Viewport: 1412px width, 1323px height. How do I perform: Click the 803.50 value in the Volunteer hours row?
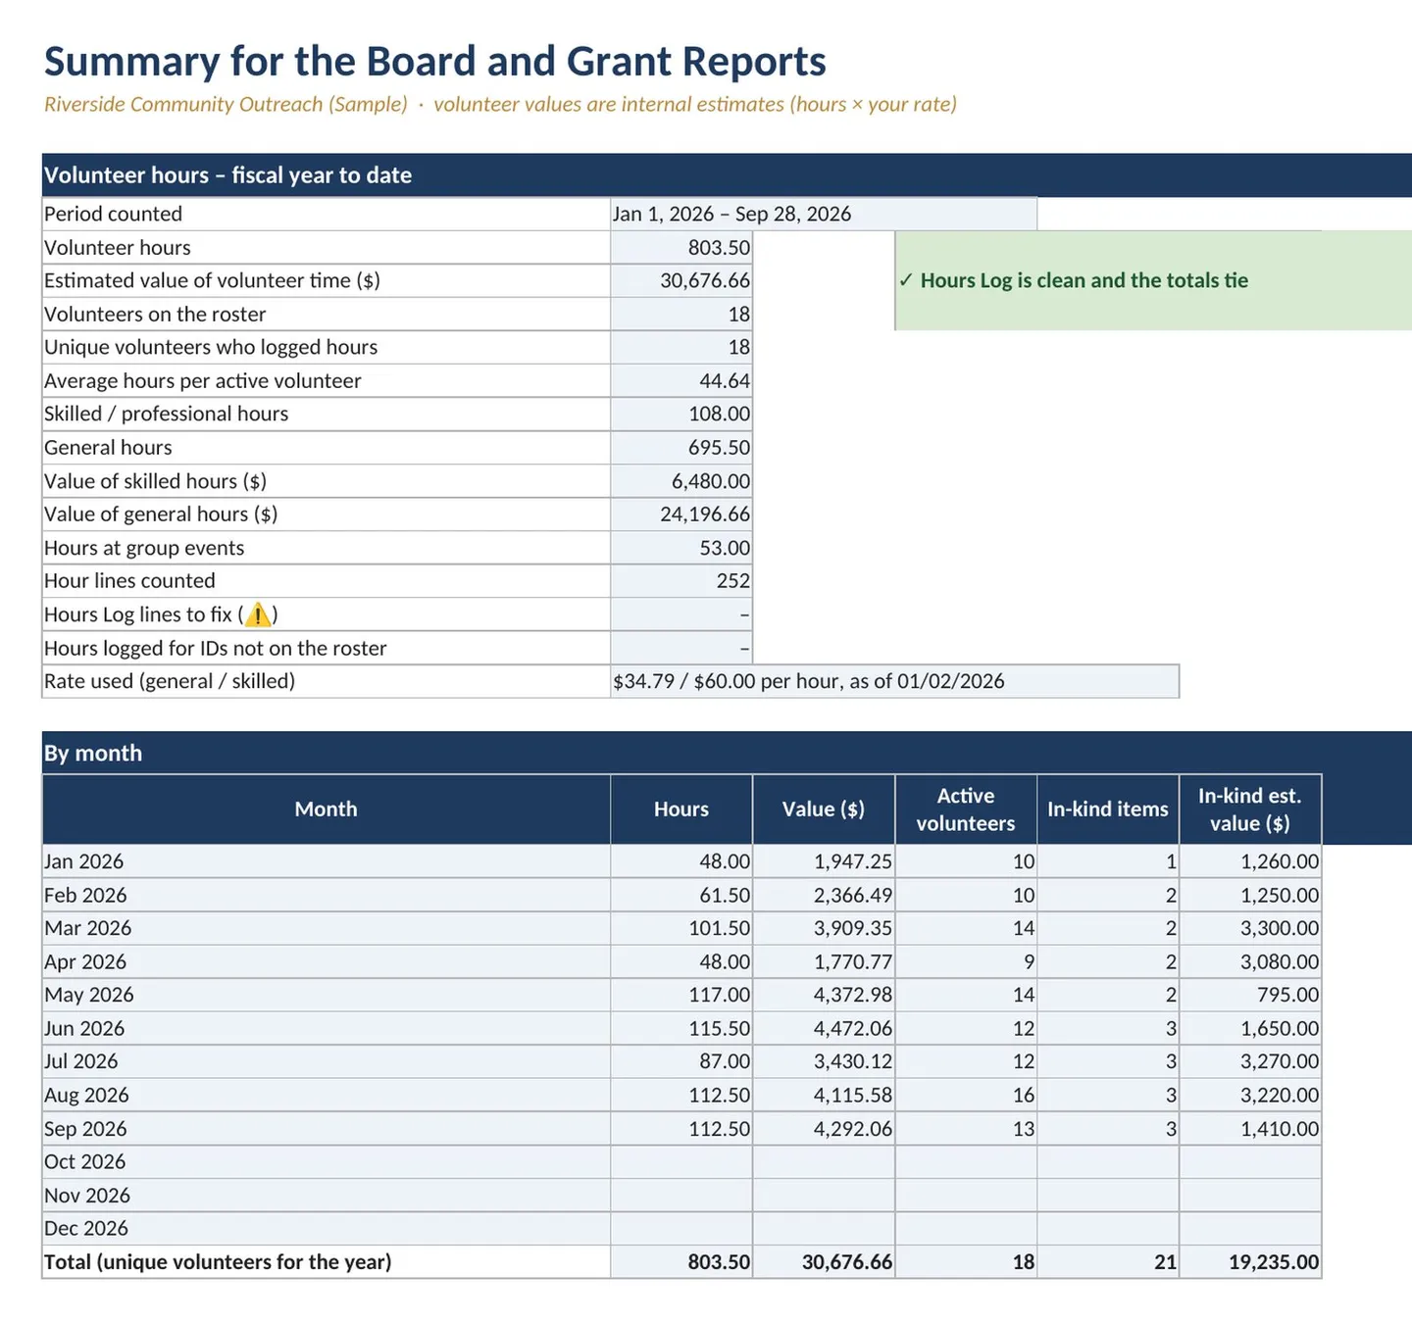coord(681,248)
